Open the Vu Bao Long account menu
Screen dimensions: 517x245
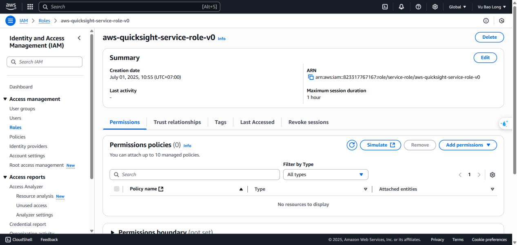click(x=492, y=7)
